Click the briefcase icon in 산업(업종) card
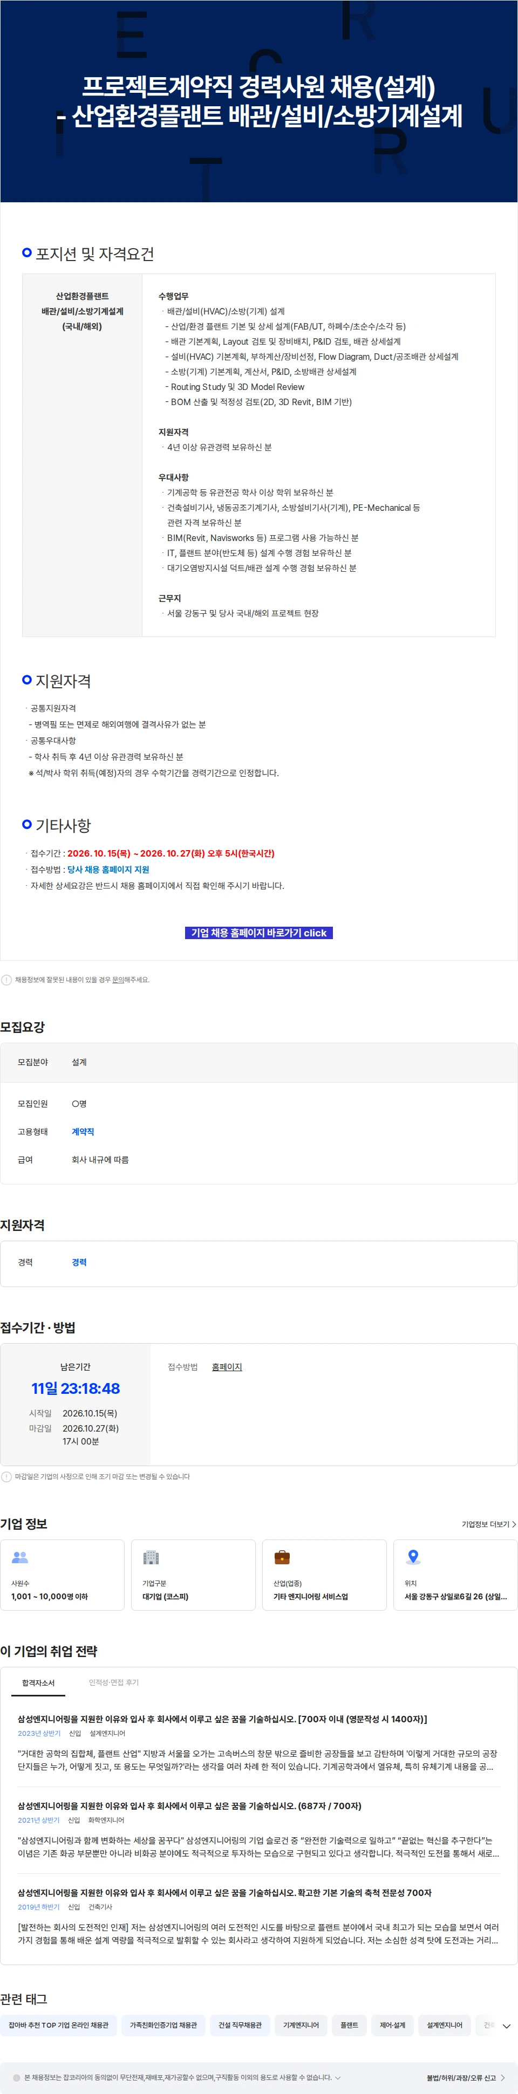518x2094 pixels. coord(282,1557)
